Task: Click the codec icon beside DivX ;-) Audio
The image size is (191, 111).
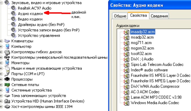Action: (x=127, y=59)
